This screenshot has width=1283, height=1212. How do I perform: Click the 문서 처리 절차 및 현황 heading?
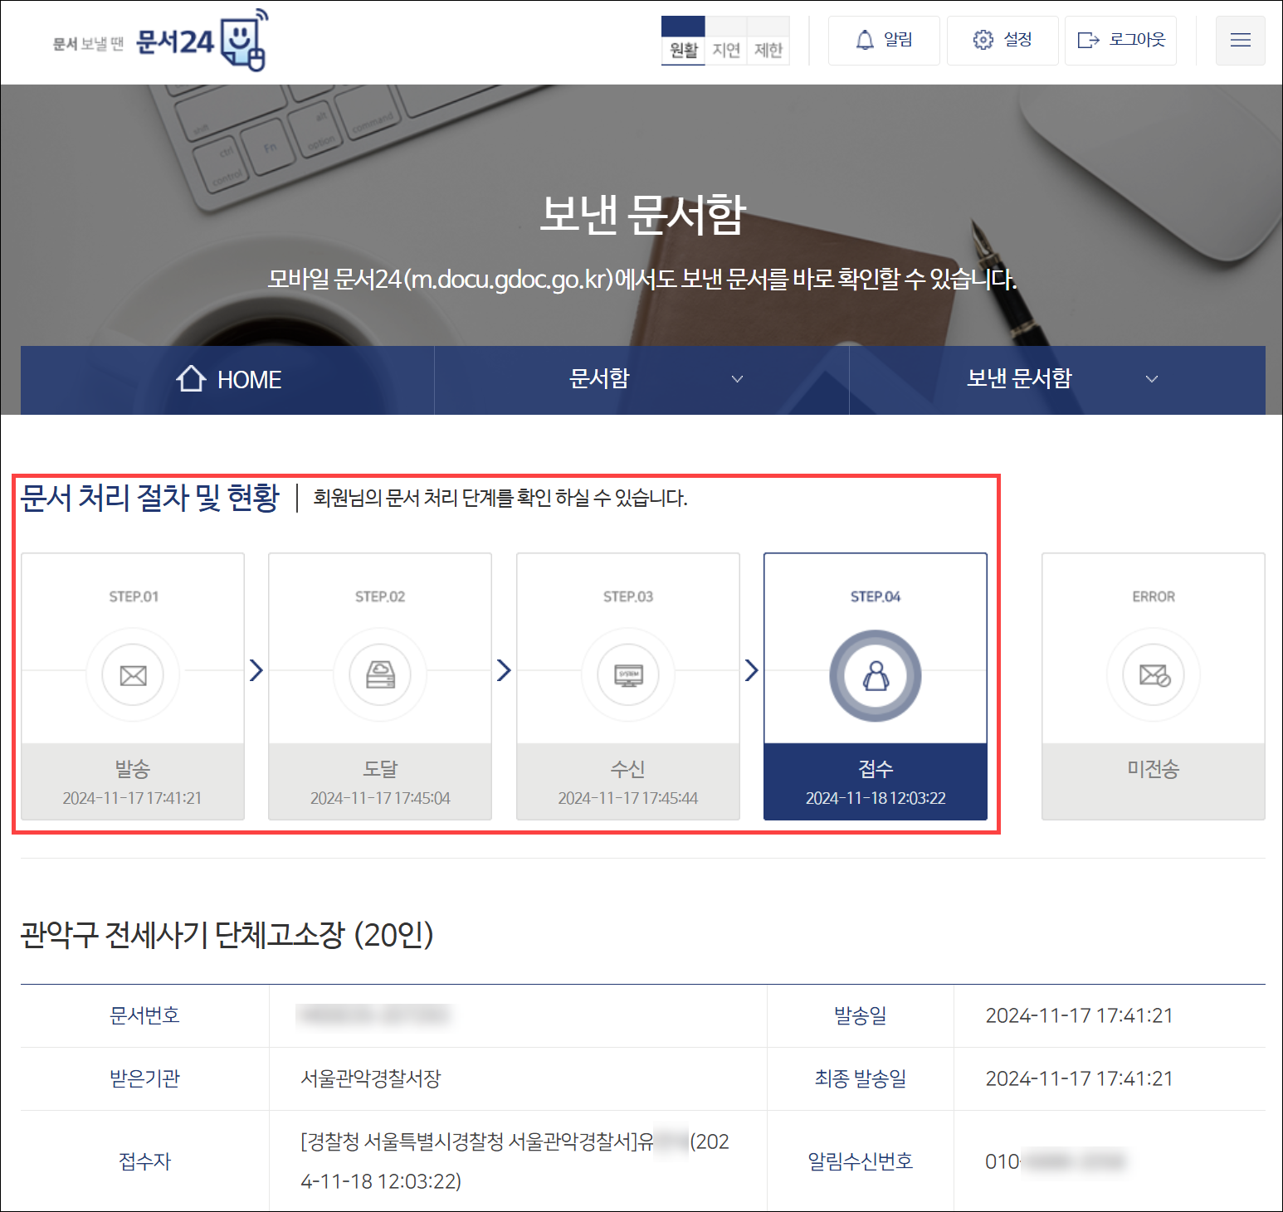(x=150, y=498)
